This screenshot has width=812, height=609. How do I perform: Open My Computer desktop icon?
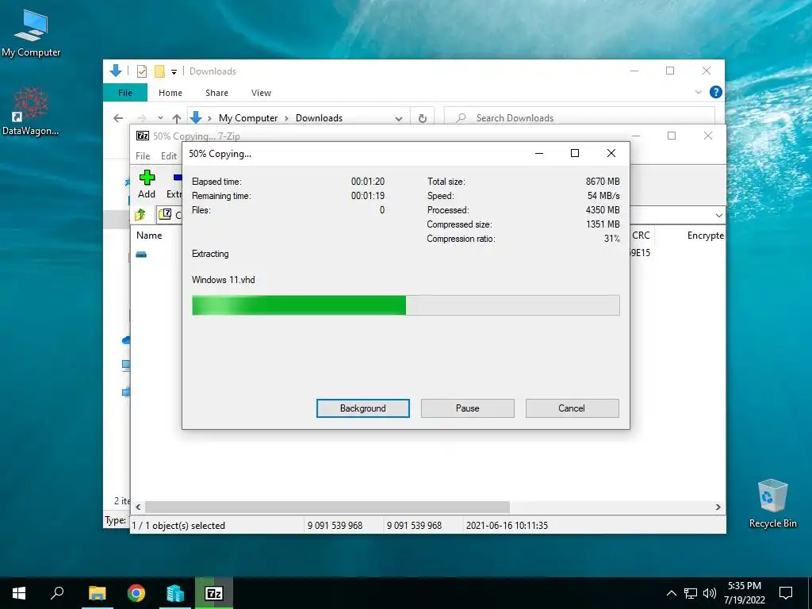coord(31,33)
